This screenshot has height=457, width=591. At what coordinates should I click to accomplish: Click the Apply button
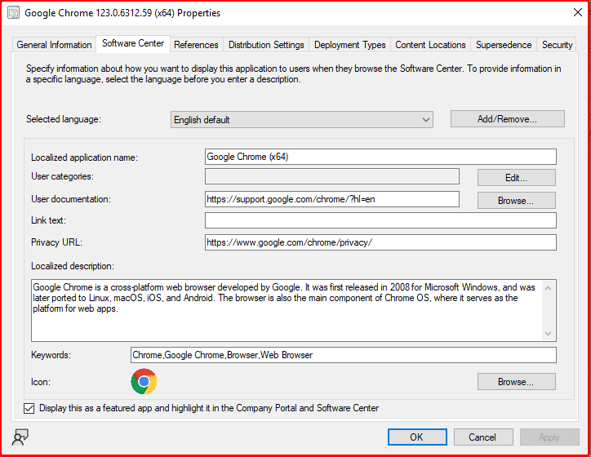point(549,437)
